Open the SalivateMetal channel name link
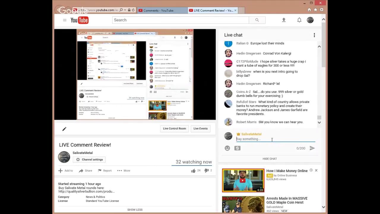 click(x=83, y=153)
